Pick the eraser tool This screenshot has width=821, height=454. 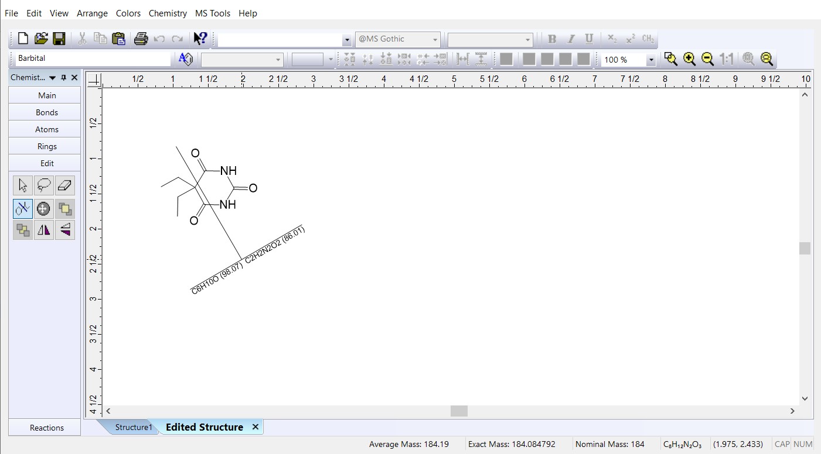pyautogui.click(x=65, y=186)
